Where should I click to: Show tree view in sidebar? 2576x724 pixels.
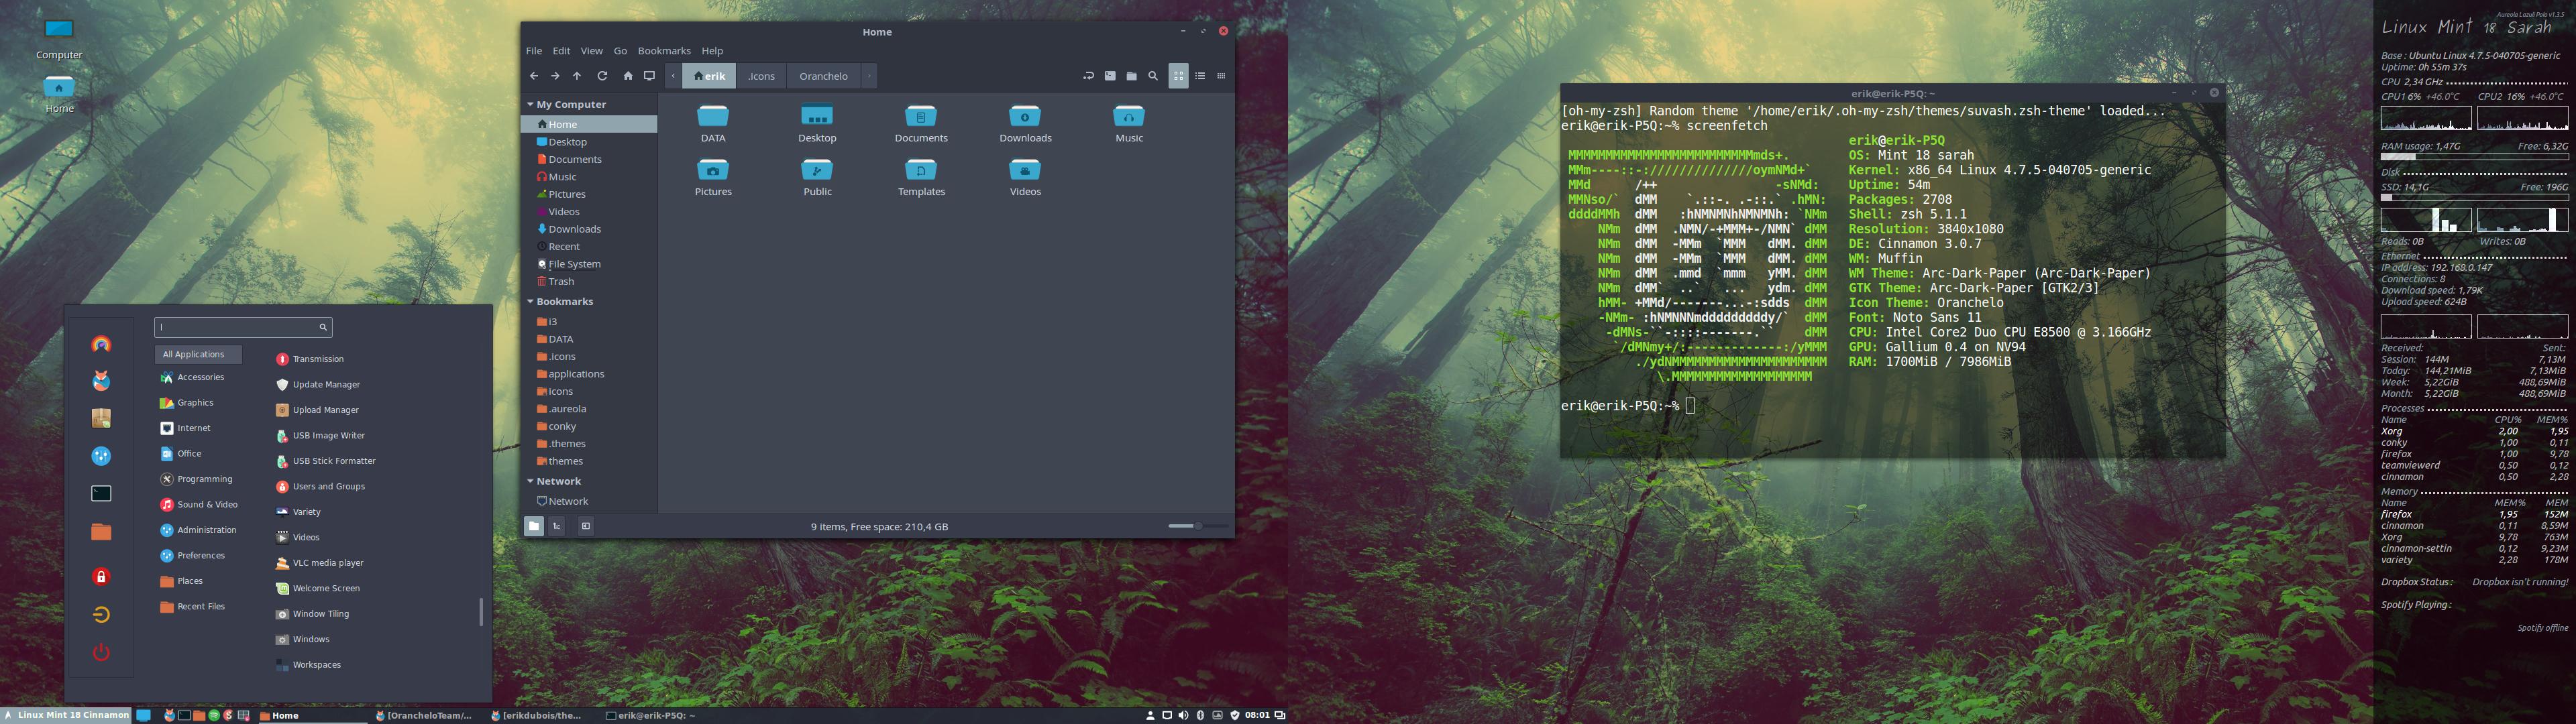point(557,526)
